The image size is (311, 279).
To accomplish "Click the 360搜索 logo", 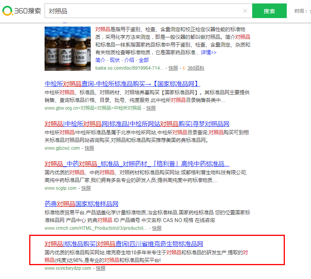I will point(22,11).
